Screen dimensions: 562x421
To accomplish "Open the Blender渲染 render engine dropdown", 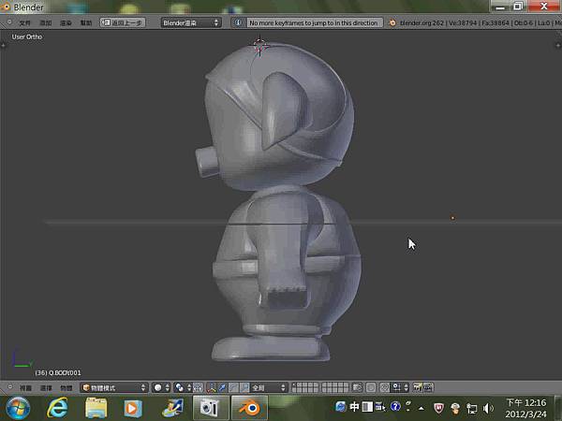I will (x=191, y=22).
